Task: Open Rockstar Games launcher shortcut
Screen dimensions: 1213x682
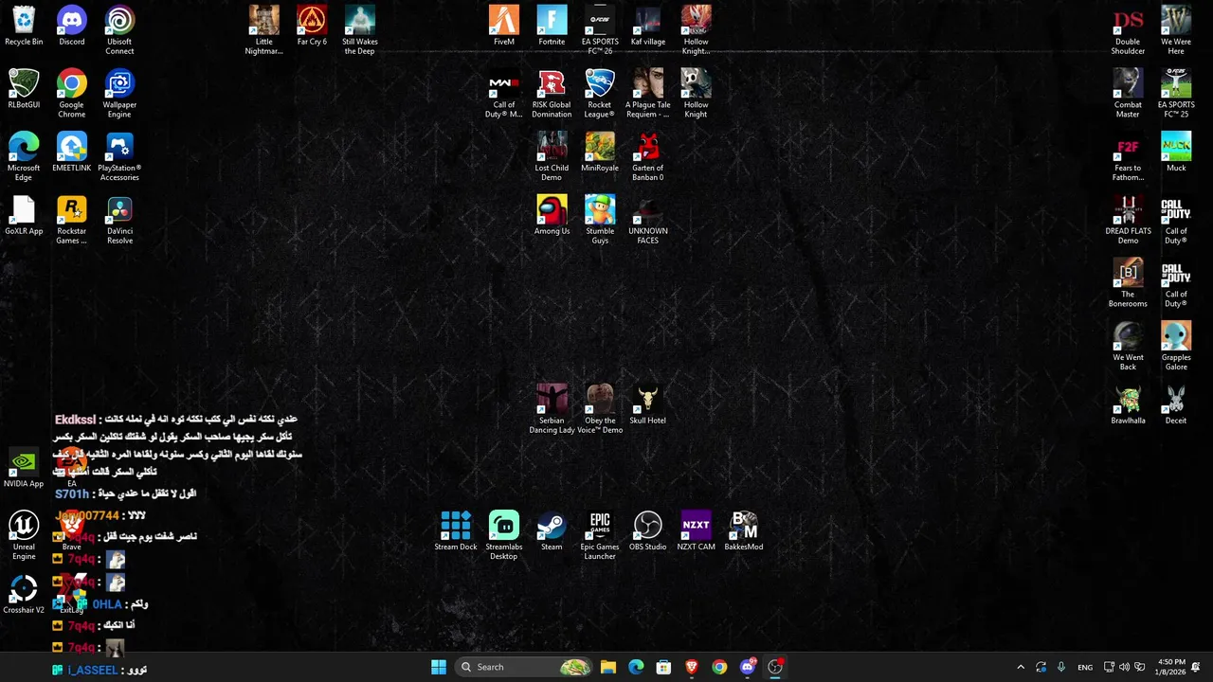Action: [72, 221]
